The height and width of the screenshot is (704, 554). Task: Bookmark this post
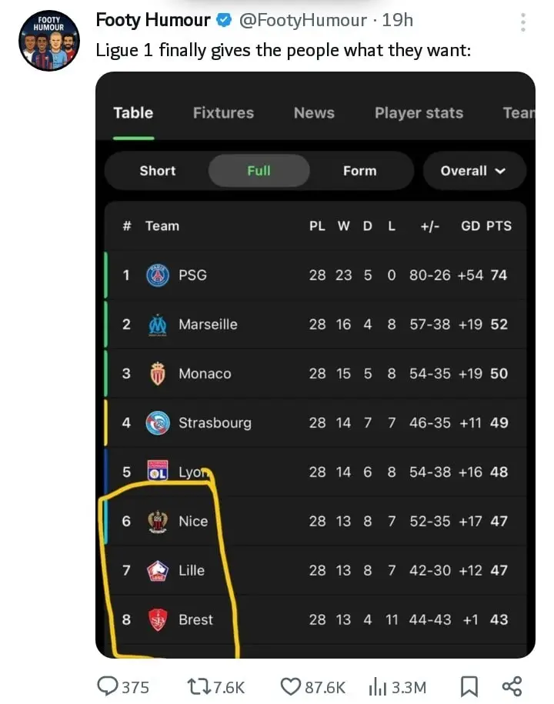(469, 687)
